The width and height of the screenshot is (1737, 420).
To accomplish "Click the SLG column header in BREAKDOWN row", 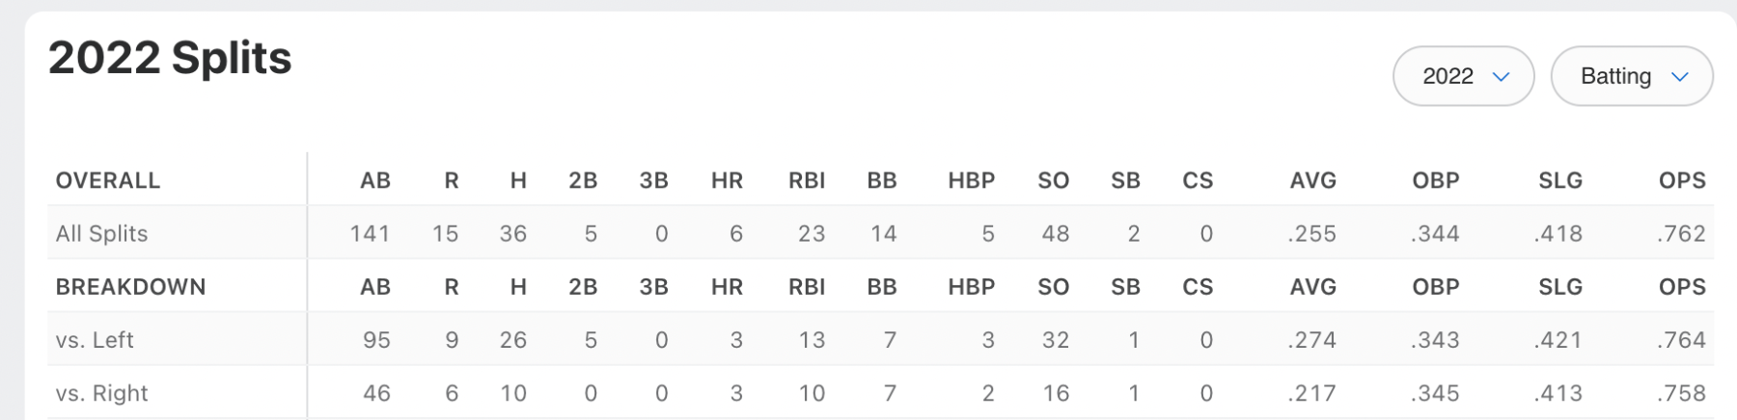I will tap(1560, 287).
